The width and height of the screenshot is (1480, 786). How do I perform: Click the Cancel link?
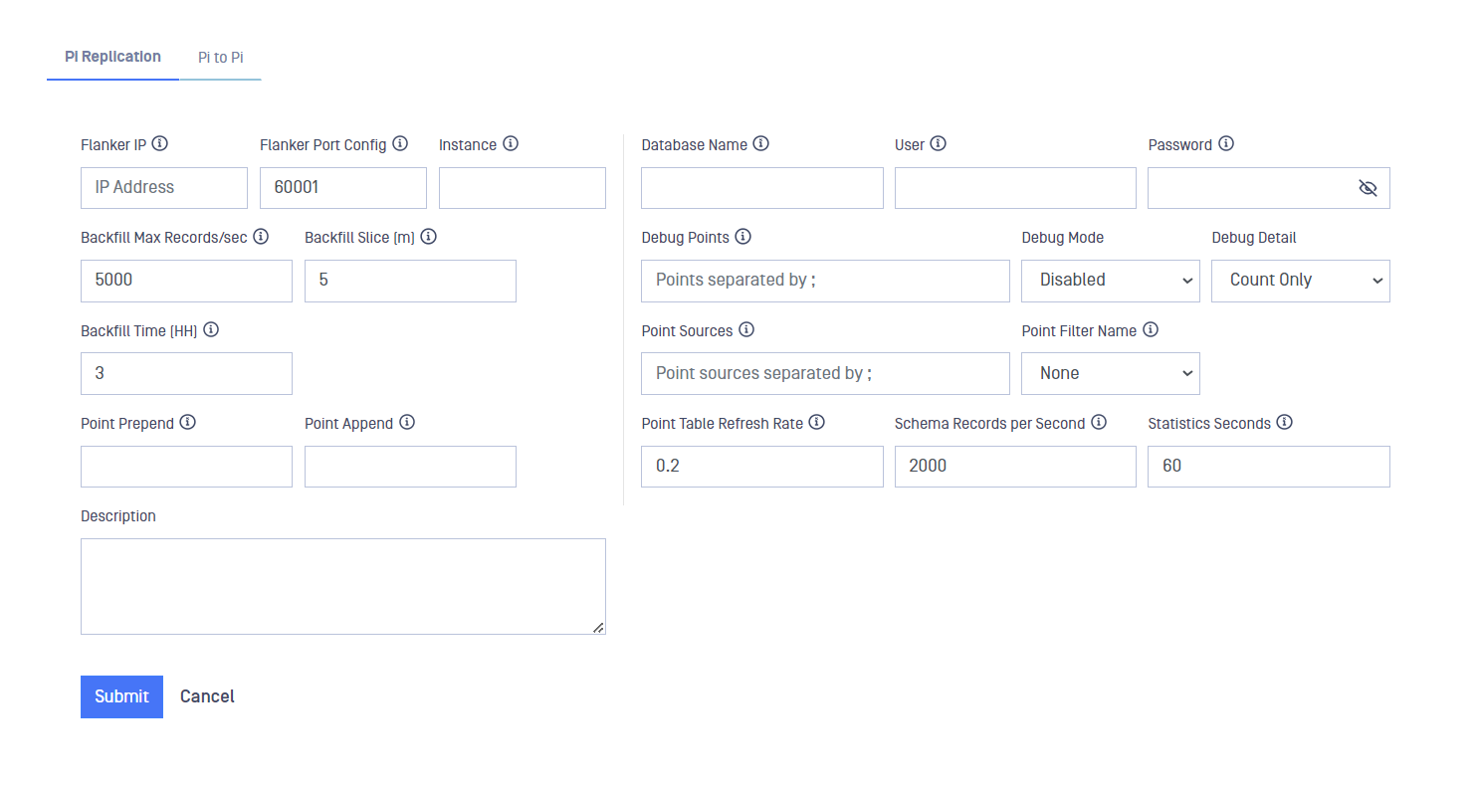pos(207,696)
